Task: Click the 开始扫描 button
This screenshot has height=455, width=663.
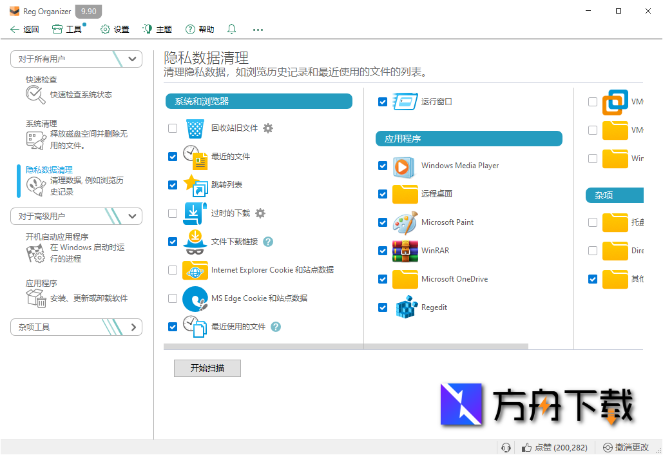Action: point(207,368)
